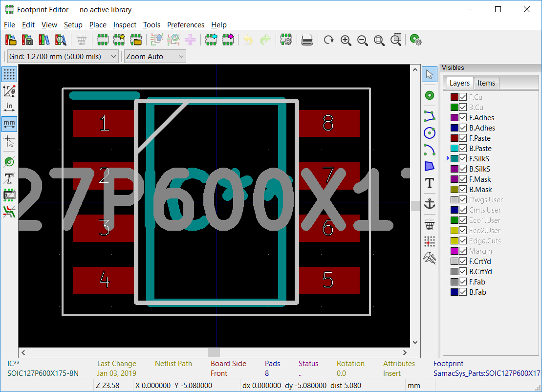542x392 pixels.
Task: Switch to the Items tab
Action: point(486,83)
